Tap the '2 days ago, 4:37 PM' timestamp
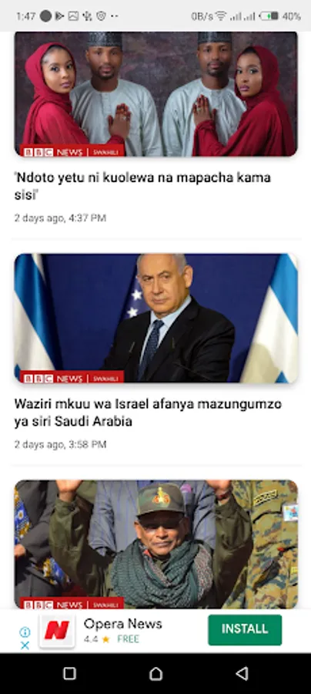 click(60, 217)
